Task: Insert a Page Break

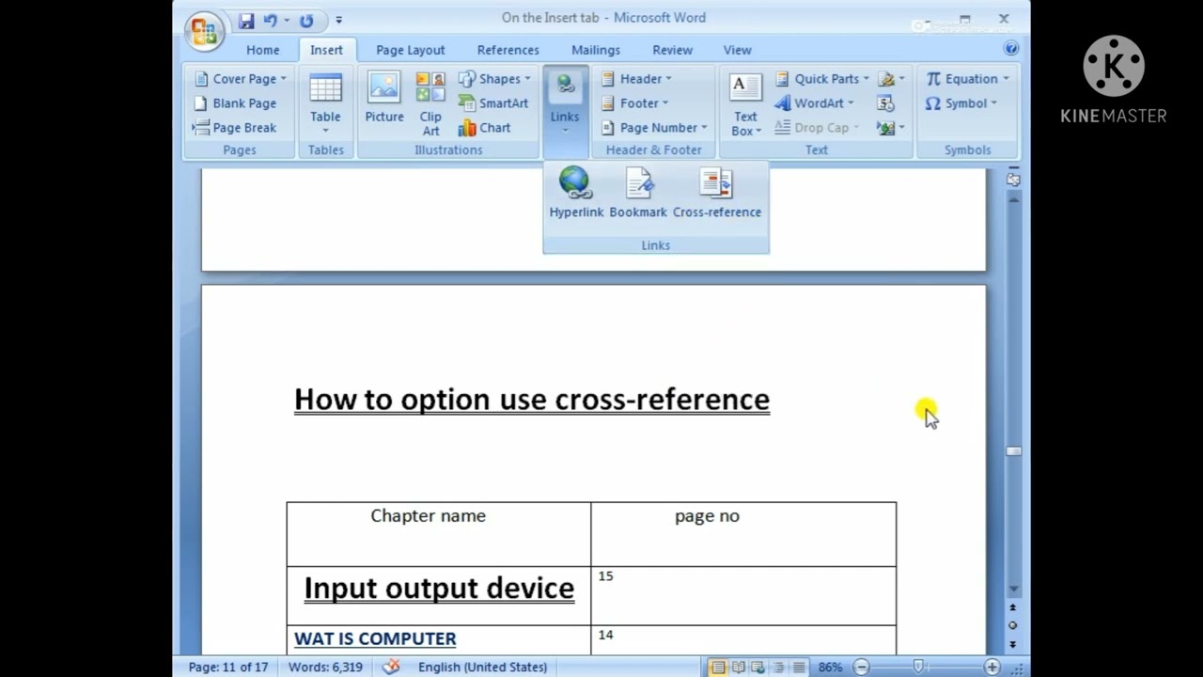Action: [x=235, y=128]
